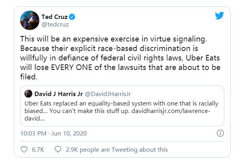The image size is (246, 162).
Task: Open the tweet info icon
Action: 221,133
